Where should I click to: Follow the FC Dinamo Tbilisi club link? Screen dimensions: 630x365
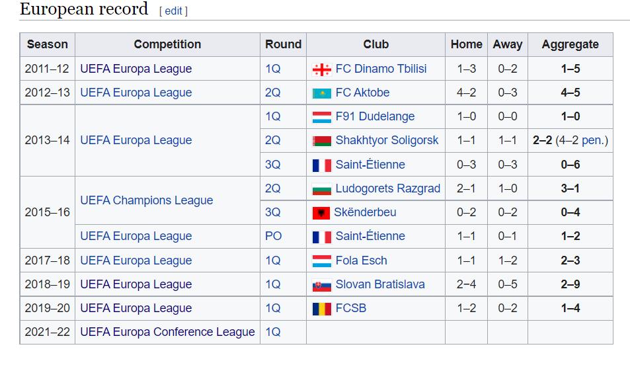click(x=381, y=69)
